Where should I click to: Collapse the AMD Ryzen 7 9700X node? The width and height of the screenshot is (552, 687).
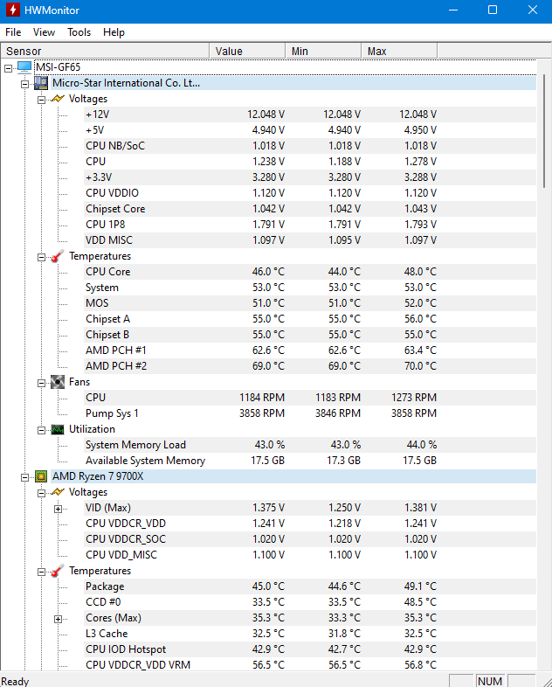[25, 477]
